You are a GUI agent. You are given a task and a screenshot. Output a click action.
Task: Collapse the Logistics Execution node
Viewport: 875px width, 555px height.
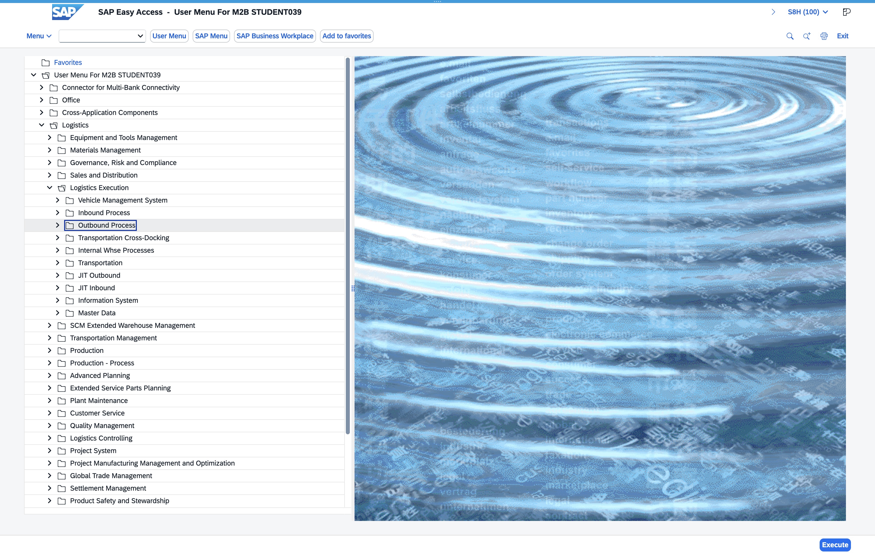click(49, 187)
